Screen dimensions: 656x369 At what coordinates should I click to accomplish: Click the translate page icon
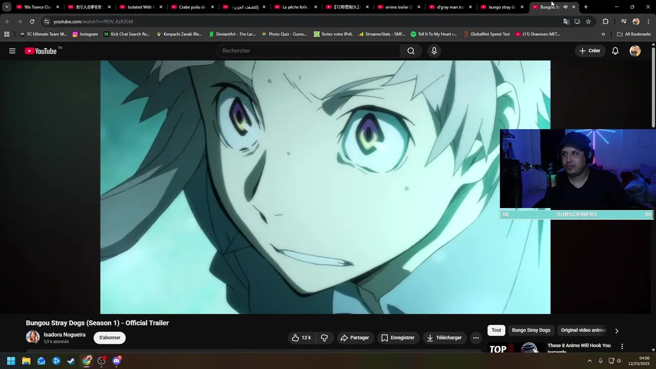(566, 22)
